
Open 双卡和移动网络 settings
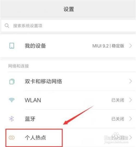(68, 81)
